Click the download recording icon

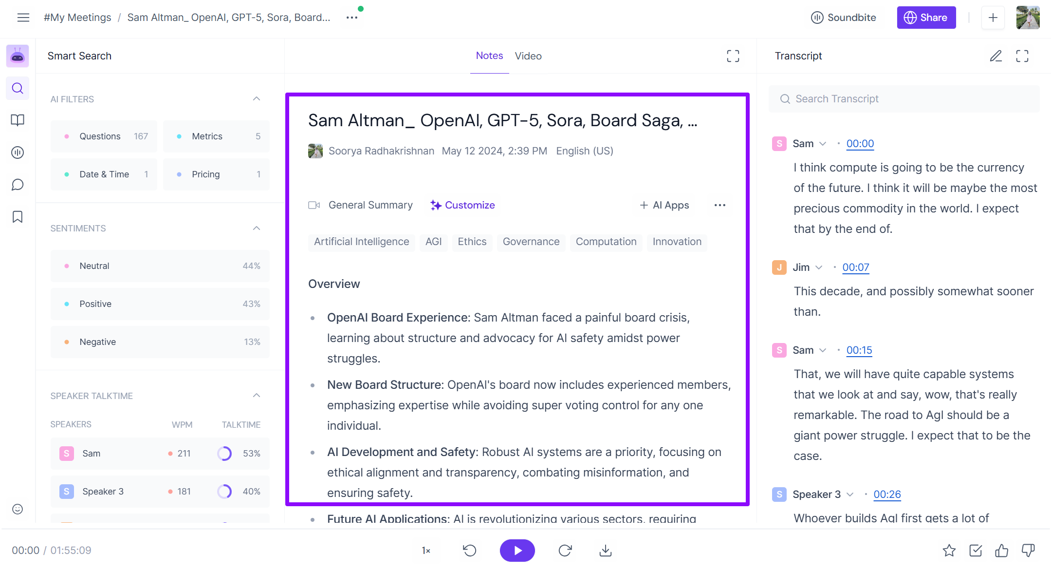coord(605,551)
